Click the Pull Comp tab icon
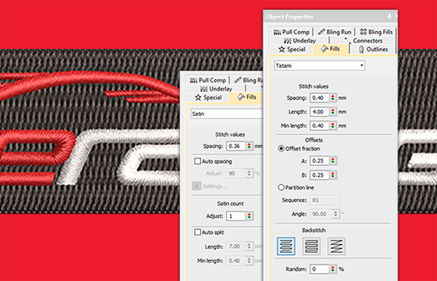Screen dimensions: 437x281 [x=278, y=31]
